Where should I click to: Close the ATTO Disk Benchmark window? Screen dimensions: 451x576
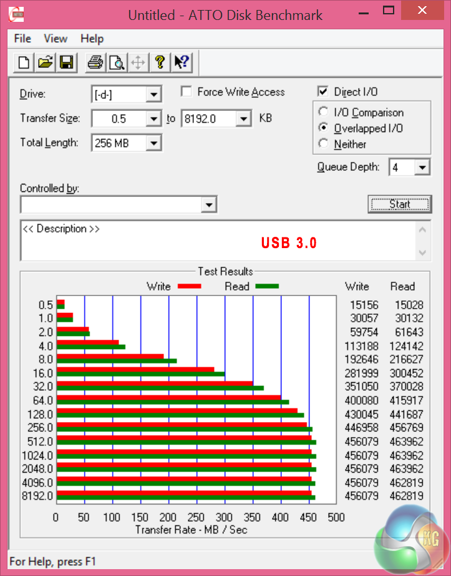[x=422, y=10]
